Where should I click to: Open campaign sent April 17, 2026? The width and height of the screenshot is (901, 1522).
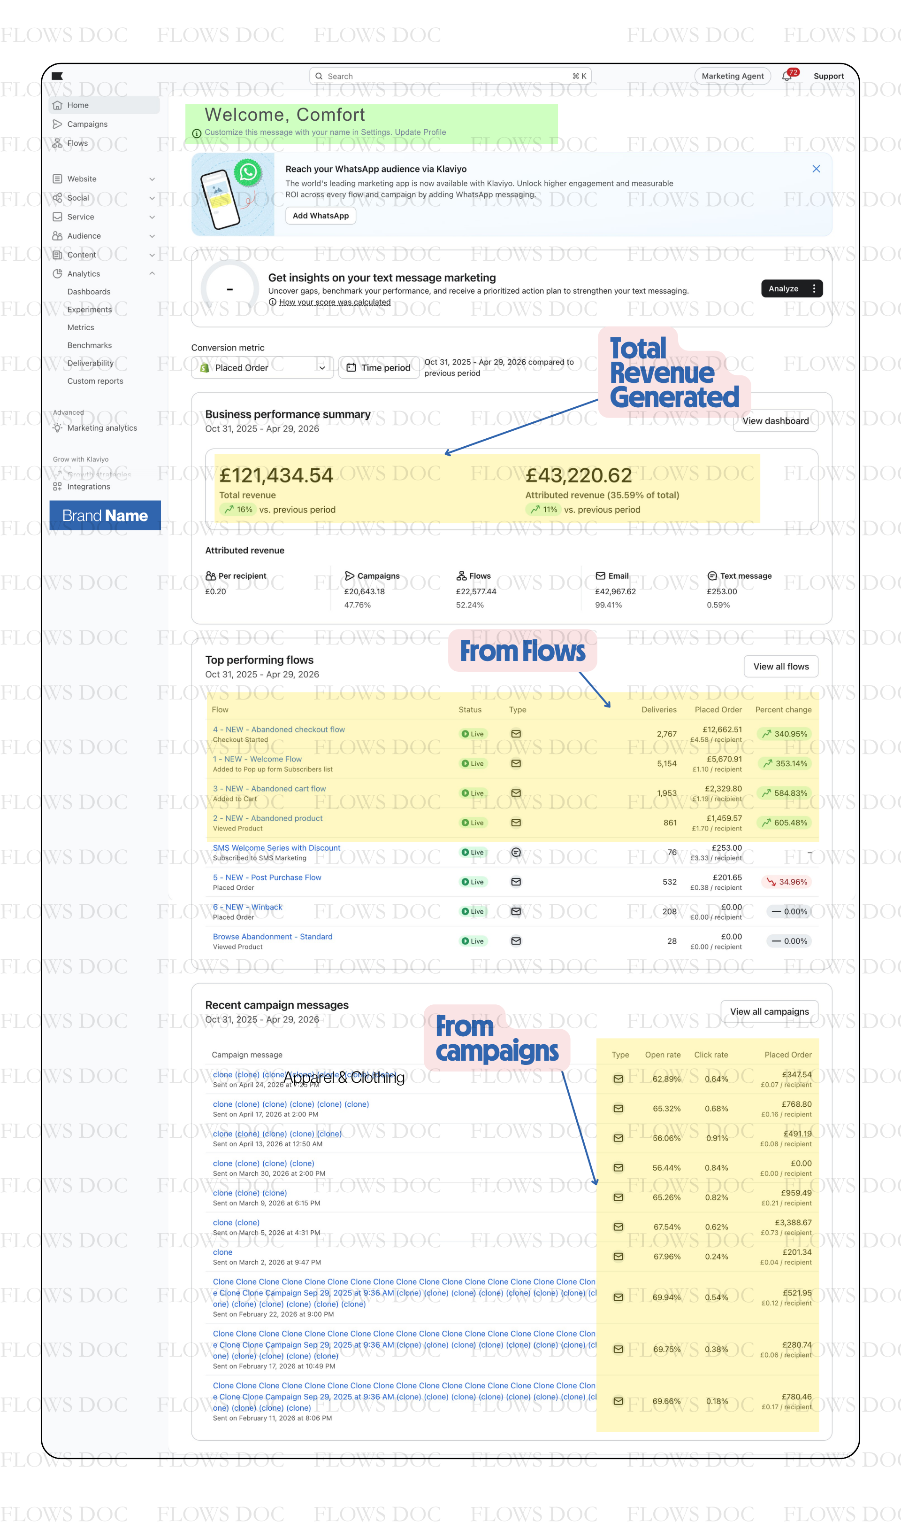[291, 1104]
